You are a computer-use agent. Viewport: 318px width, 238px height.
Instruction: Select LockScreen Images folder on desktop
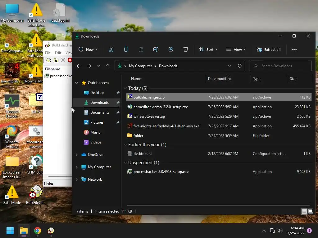point(12,167)
